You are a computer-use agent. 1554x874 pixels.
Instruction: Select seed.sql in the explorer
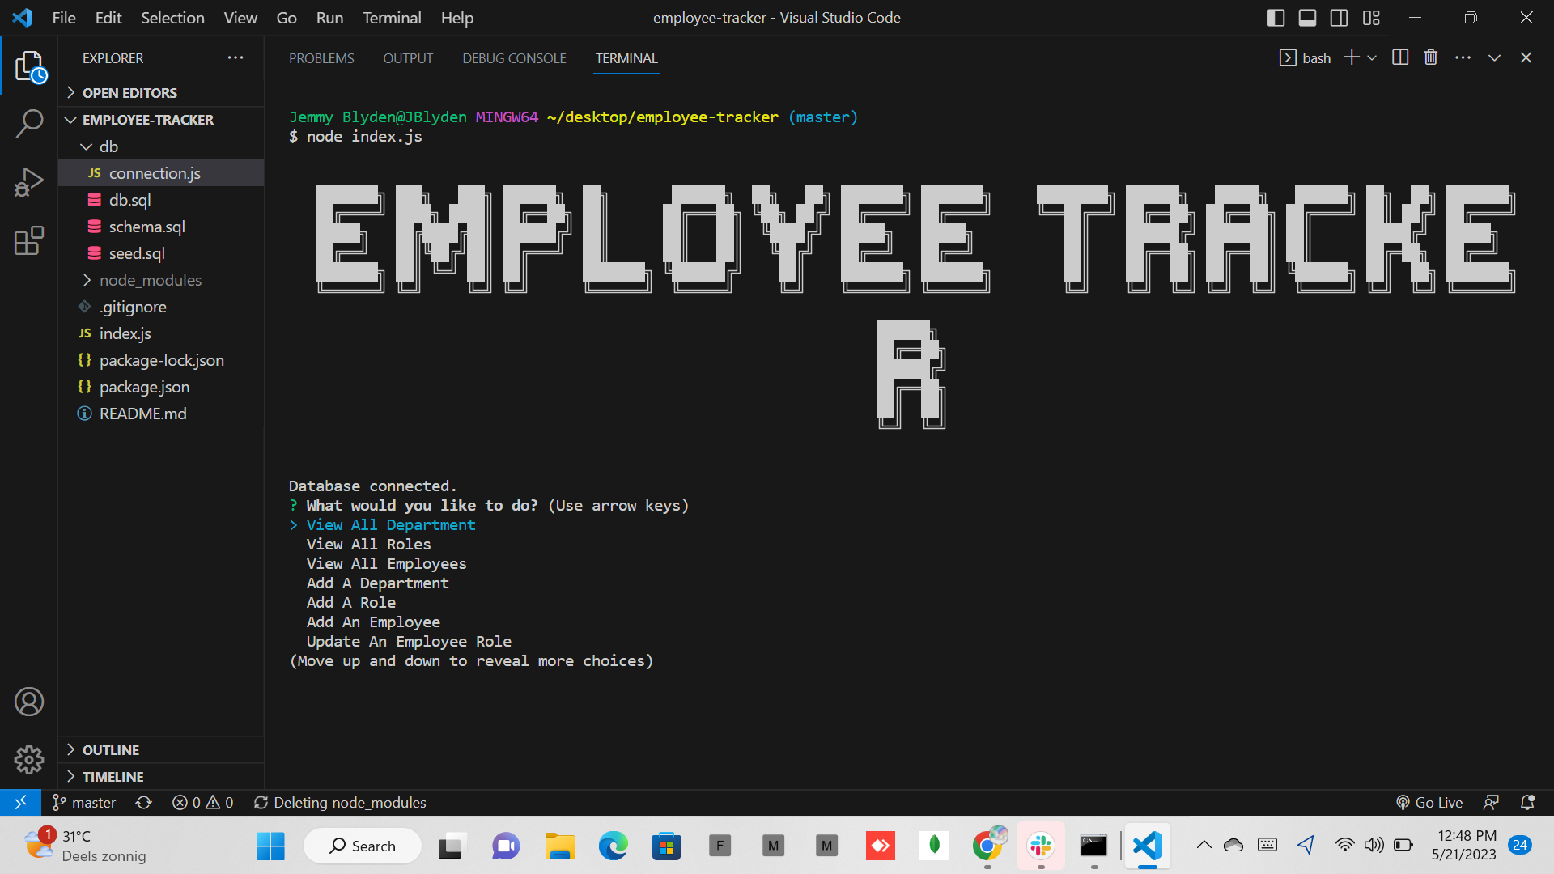(x=138, y=253)
